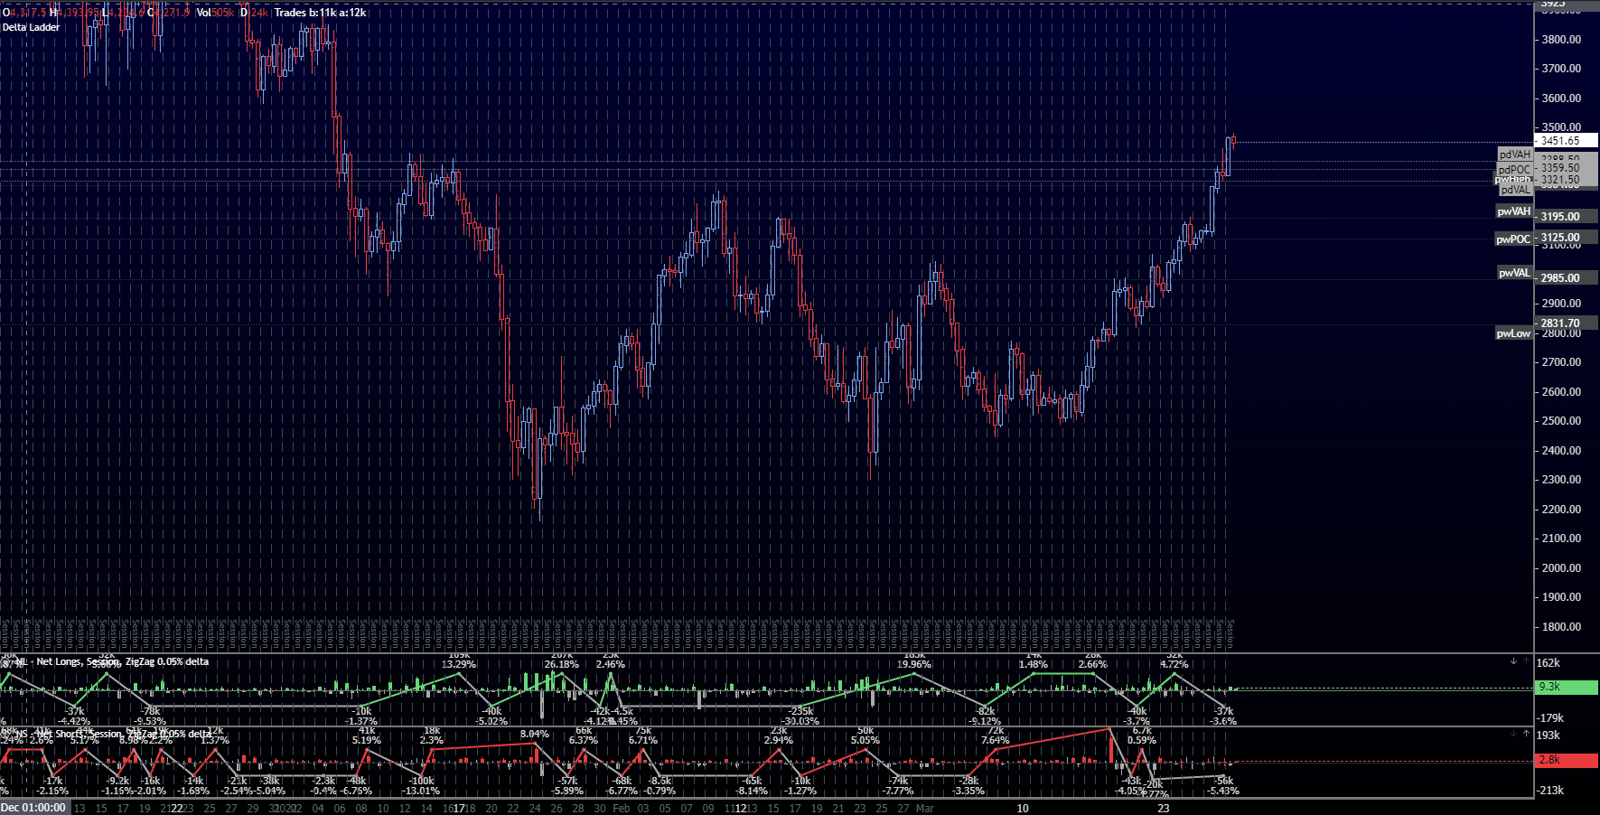The height and width of the screenshot is (815, 1600).
Task: Click the Net Longs indicator title
Action: 122,662
